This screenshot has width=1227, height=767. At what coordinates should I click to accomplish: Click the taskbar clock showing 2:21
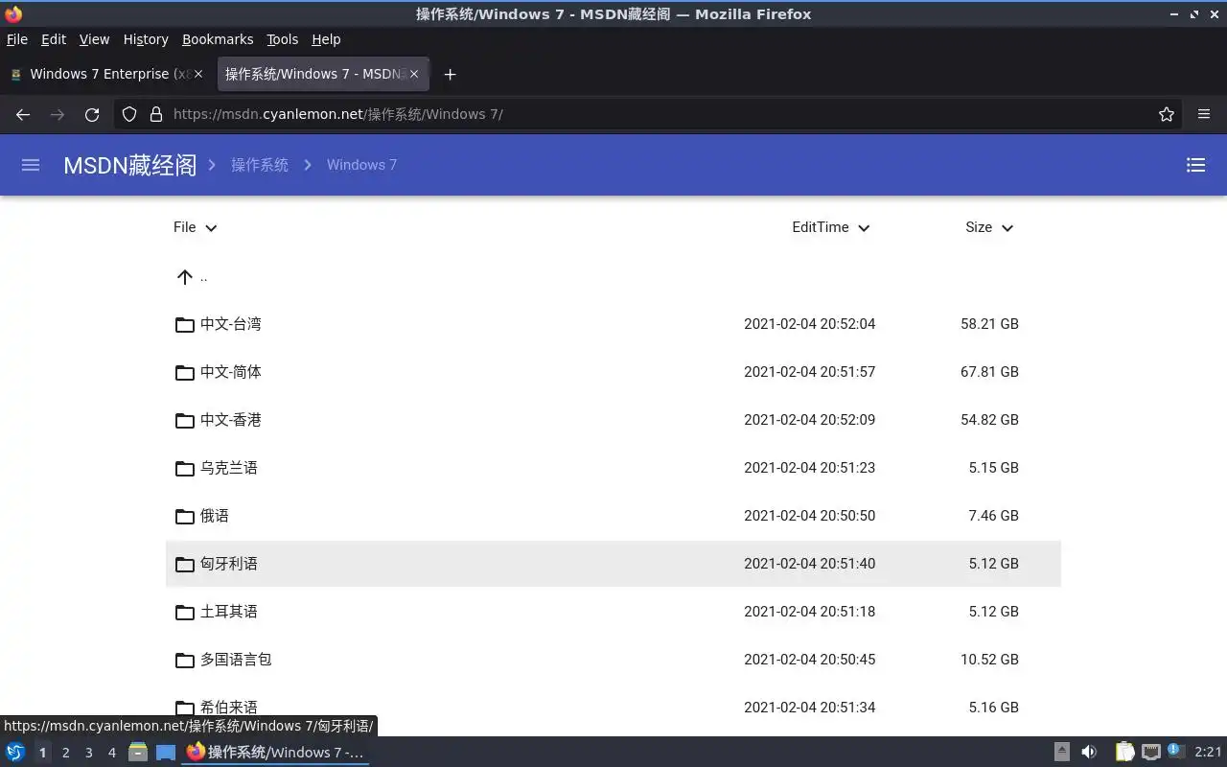(1208, 753)
